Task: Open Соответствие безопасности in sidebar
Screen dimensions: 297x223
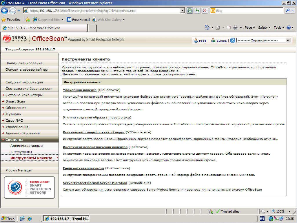Action: (30, 89)
